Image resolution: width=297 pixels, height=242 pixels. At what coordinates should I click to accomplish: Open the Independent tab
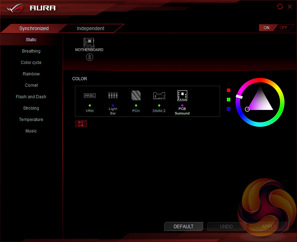(x=90, y=28)
